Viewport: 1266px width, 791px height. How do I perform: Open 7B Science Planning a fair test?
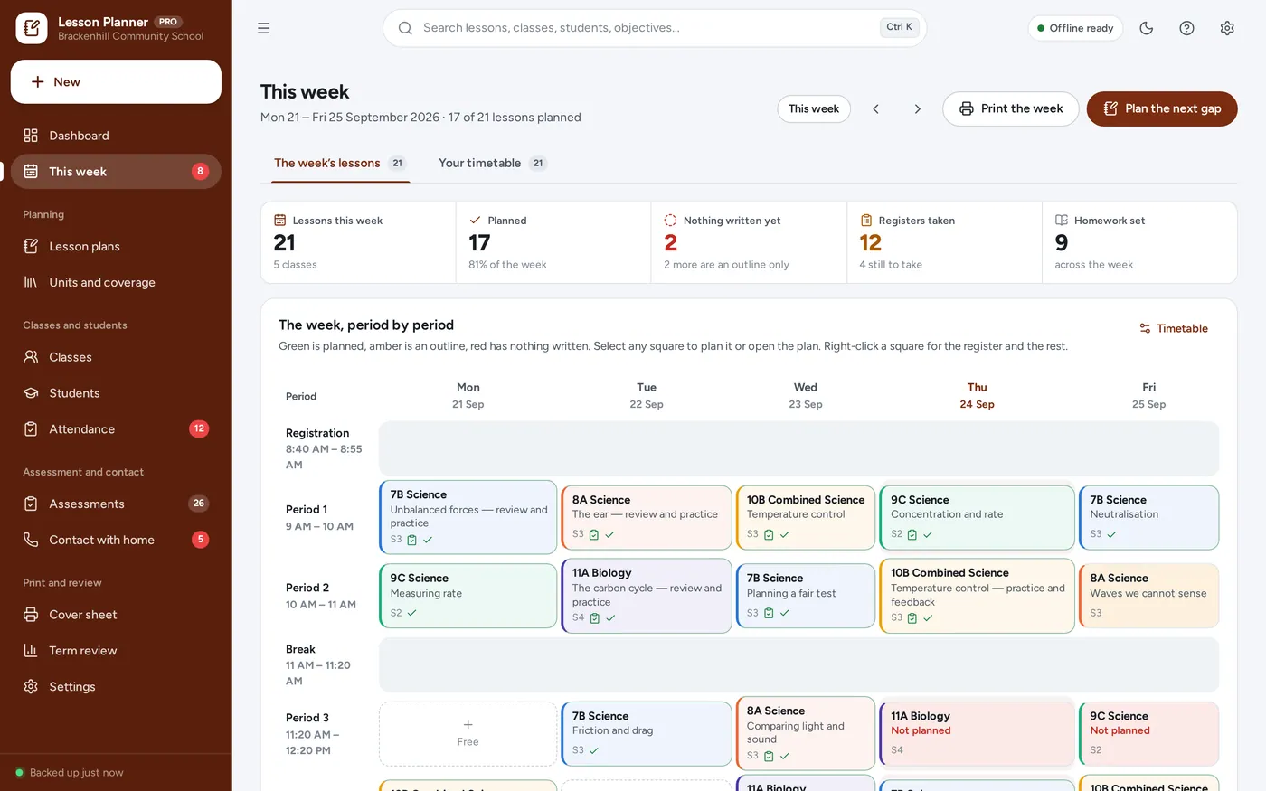tap(806, 596)
